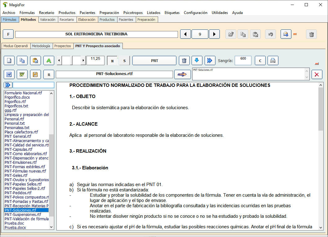Click the C button next to Sangría
Screen dimensions: 328x237
tap(260, 61)
